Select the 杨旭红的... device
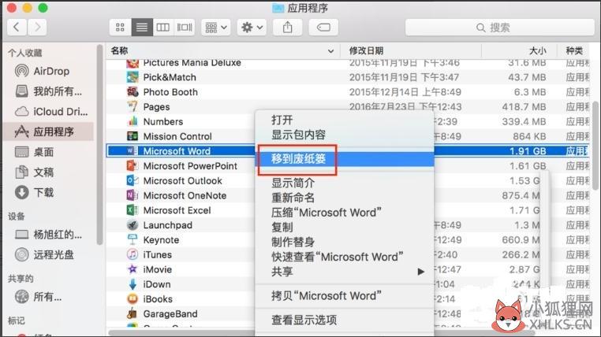 point(48,235)
